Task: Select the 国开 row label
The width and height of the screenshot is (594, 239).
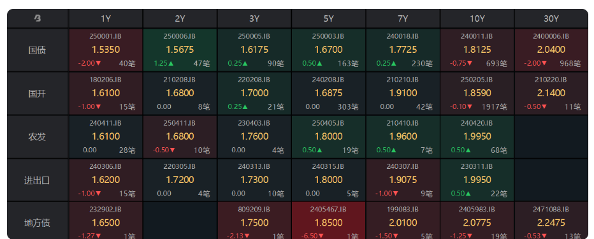Action: (x=38, y=93)
